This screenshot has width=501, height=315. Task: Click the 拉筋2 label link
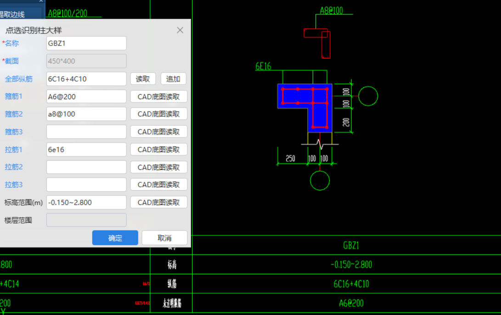tap(13, 167)
